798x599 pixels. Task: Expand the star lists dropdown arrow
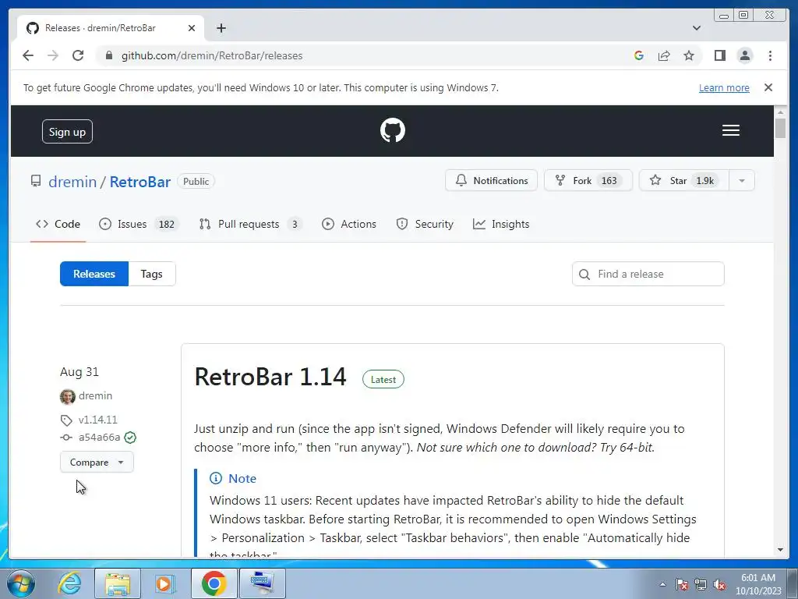pyautogui.click(x=742, y=180)
